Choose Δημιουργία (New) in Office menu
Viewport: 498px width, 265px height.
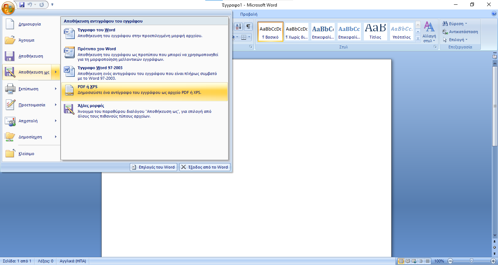coord(31,24)
